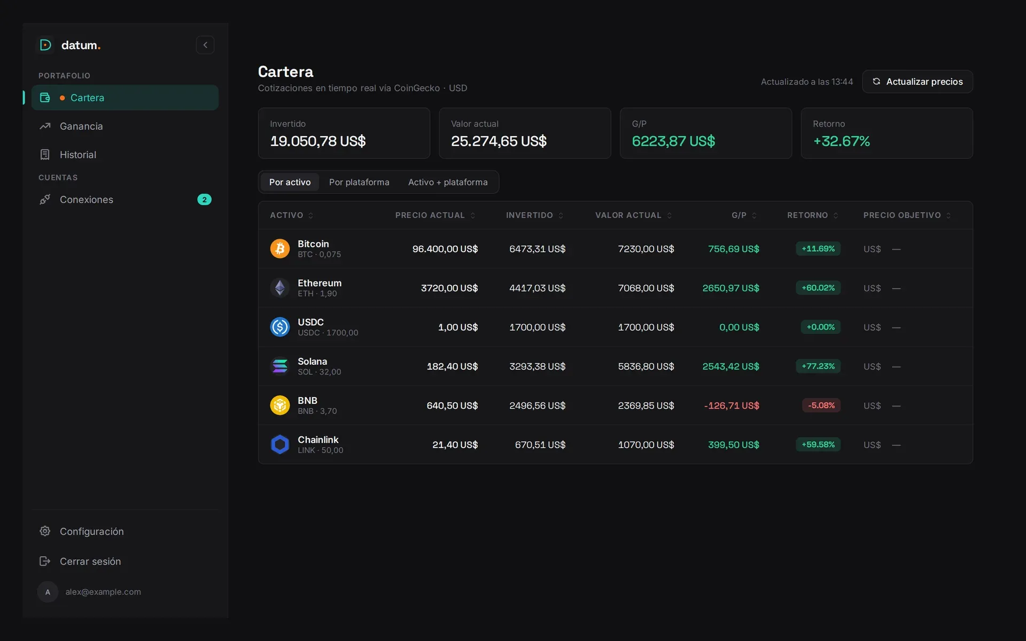
Task: Switch to Activo + plataforma tab
Action: click(448, 182)
